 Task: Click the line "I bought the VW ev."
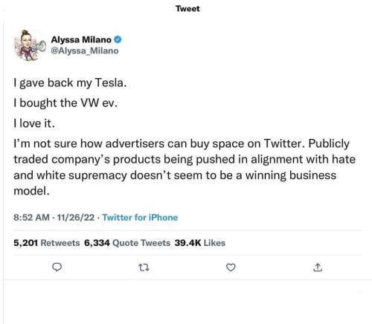click(x=65, y=103)
